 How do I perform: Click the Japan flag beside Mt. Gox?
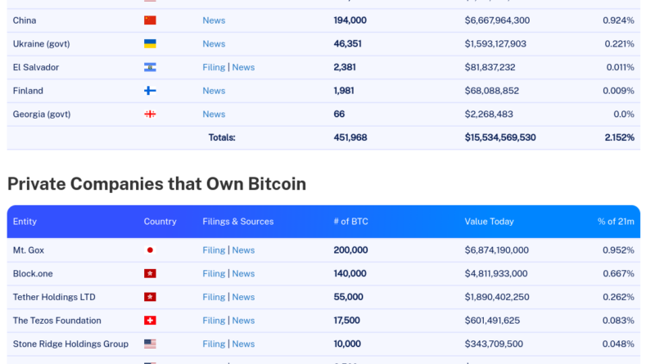click(150, 250)
